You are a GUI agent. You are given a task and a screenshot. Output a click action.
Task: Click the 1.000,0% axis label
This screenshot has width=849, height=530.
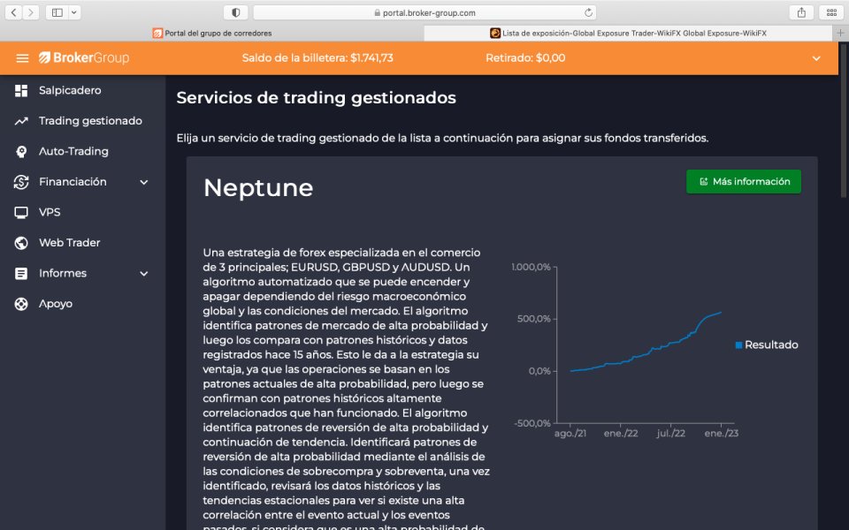[531, 267]
